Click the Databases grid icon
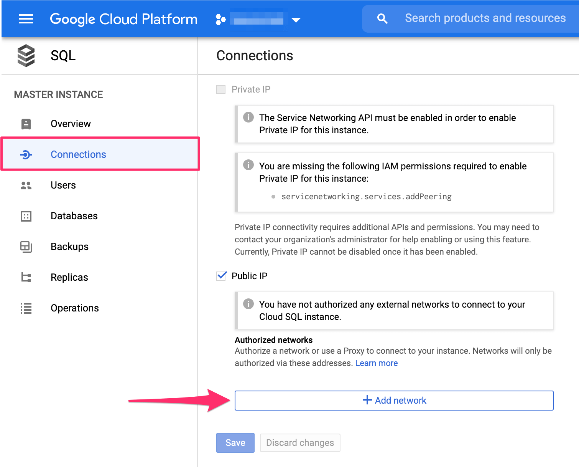 25,216
